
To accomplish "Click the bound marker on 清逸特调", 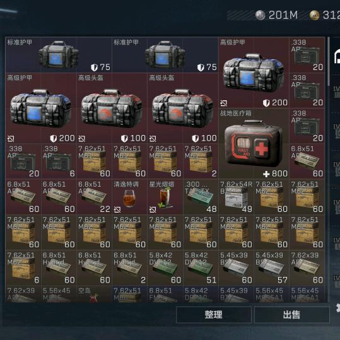I will click(x=117, y=209).
